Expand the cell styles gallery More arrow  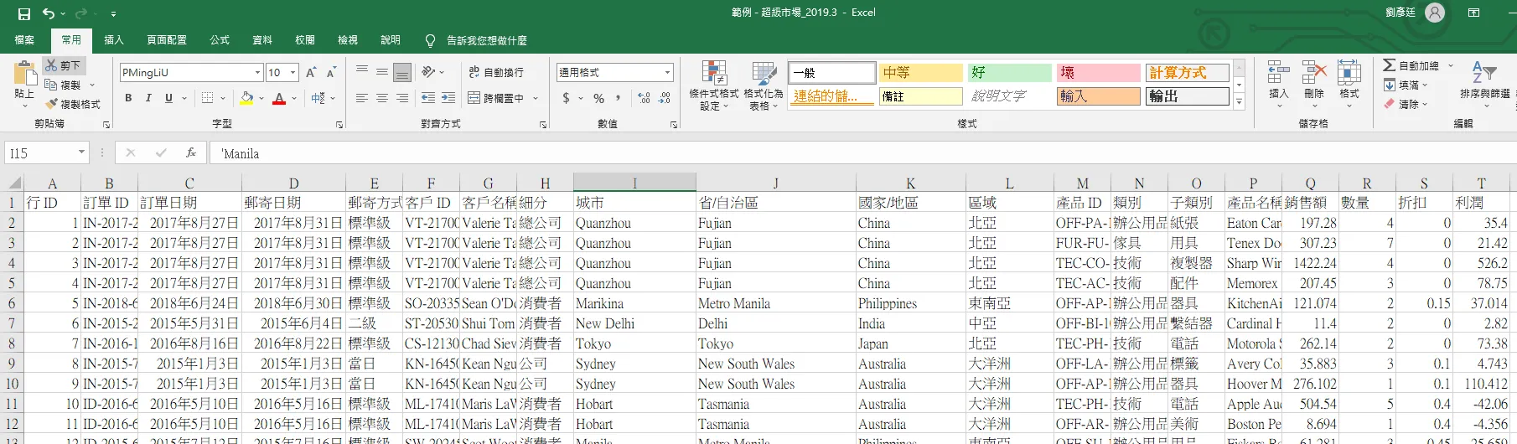coord(1239,101)
